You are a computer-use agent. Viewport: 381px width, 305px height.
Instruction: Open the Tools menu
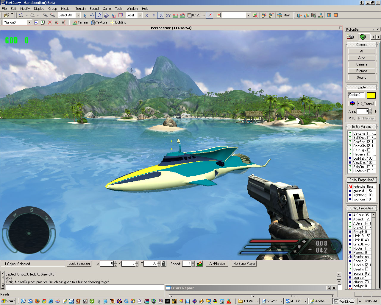click(x=119, y=9)
